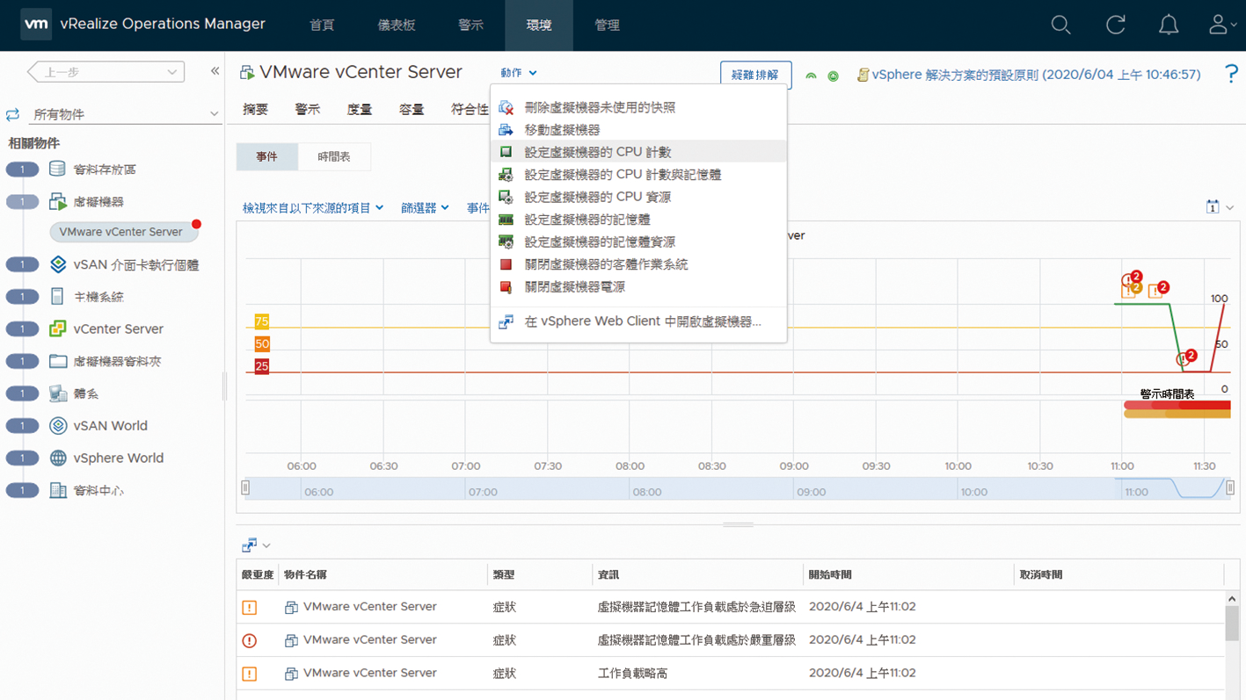Click the vSphere World globe icon

[x=58, y=458]
